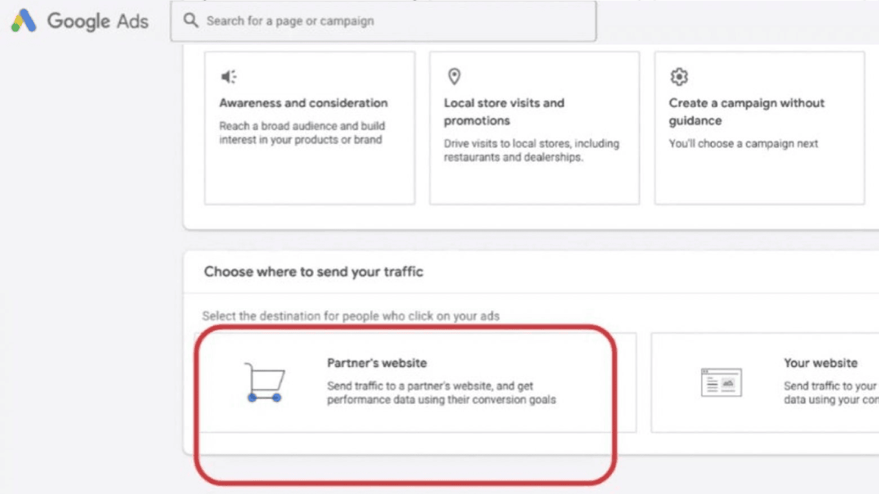
Task: Click the gear icon for no guidance
Action: tap(679, 76)
